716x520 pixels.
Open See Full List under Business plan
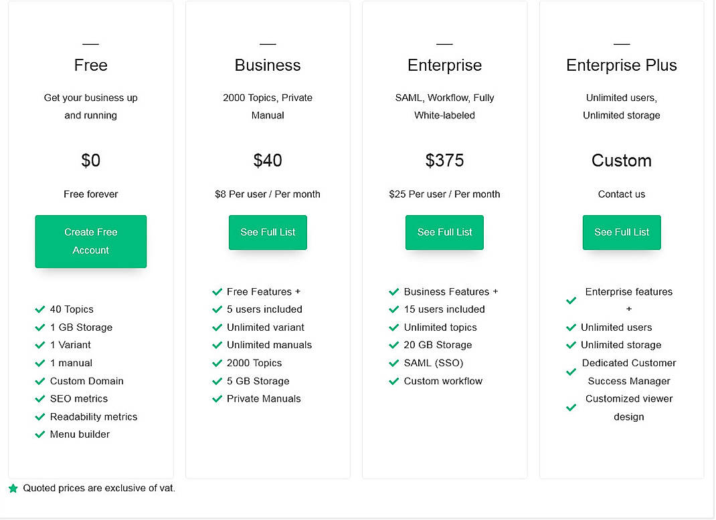268,232
